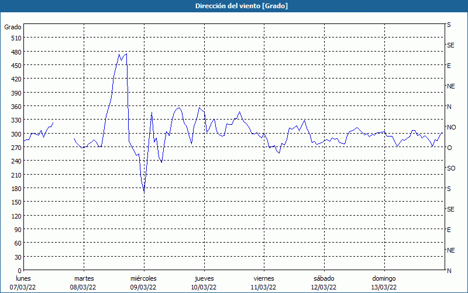Click the 330 value on the left axis

(16, 120)
